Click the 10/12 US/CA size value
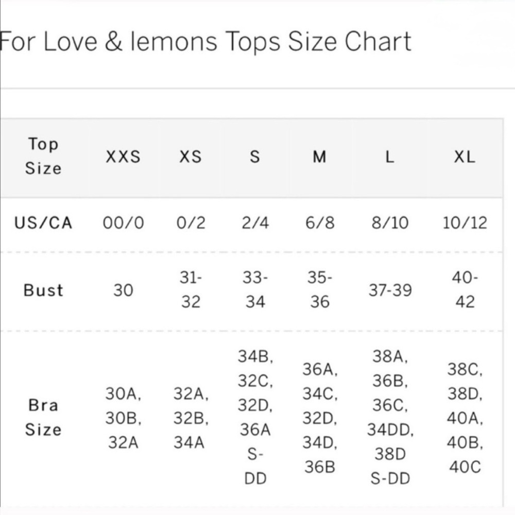This screenshot has width=515, height=515. (465, 223)
